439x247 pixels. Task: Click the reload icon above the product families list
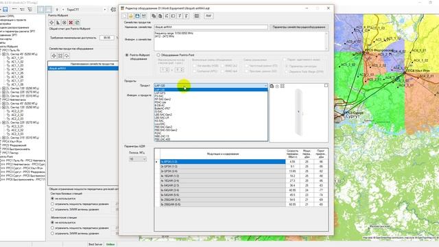[x=67, y=56]
